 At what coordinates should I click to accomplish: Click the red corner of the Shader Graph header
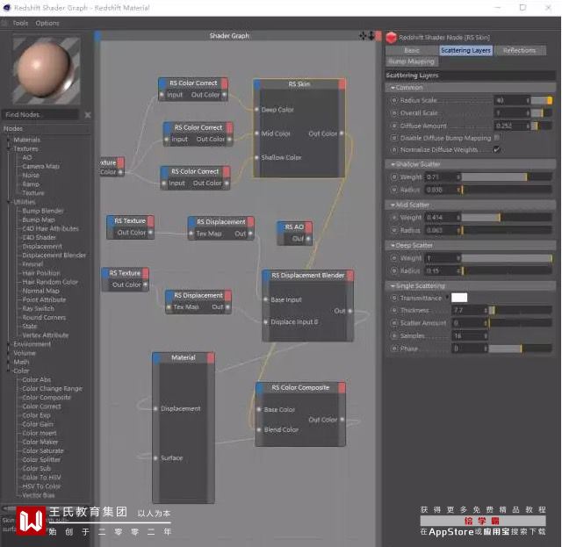click(x=378, y=35)
